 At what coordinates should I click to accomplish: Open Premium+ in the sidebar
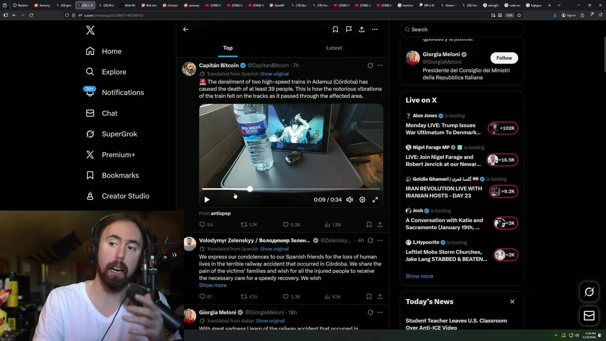click(x=110, y=155)
